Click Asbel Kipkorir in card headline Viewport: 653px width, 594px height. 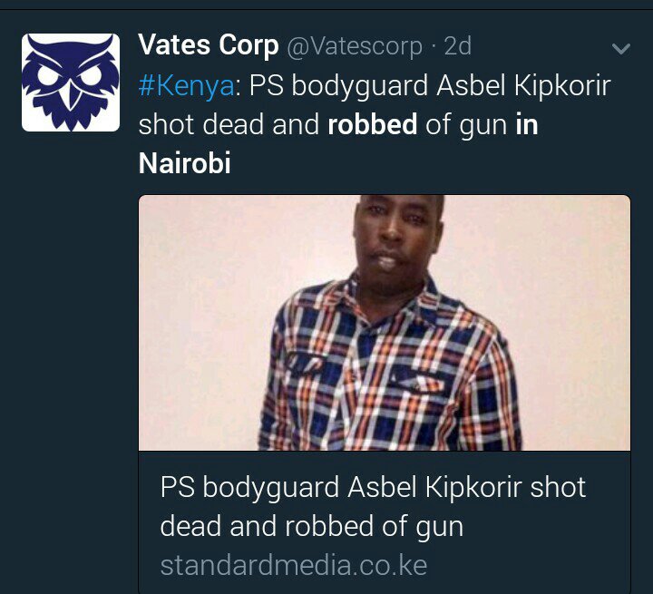tap(434, 487)
